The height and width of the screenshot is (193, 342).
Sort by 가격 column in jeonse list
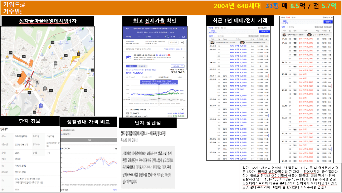[x=306, y=31]
